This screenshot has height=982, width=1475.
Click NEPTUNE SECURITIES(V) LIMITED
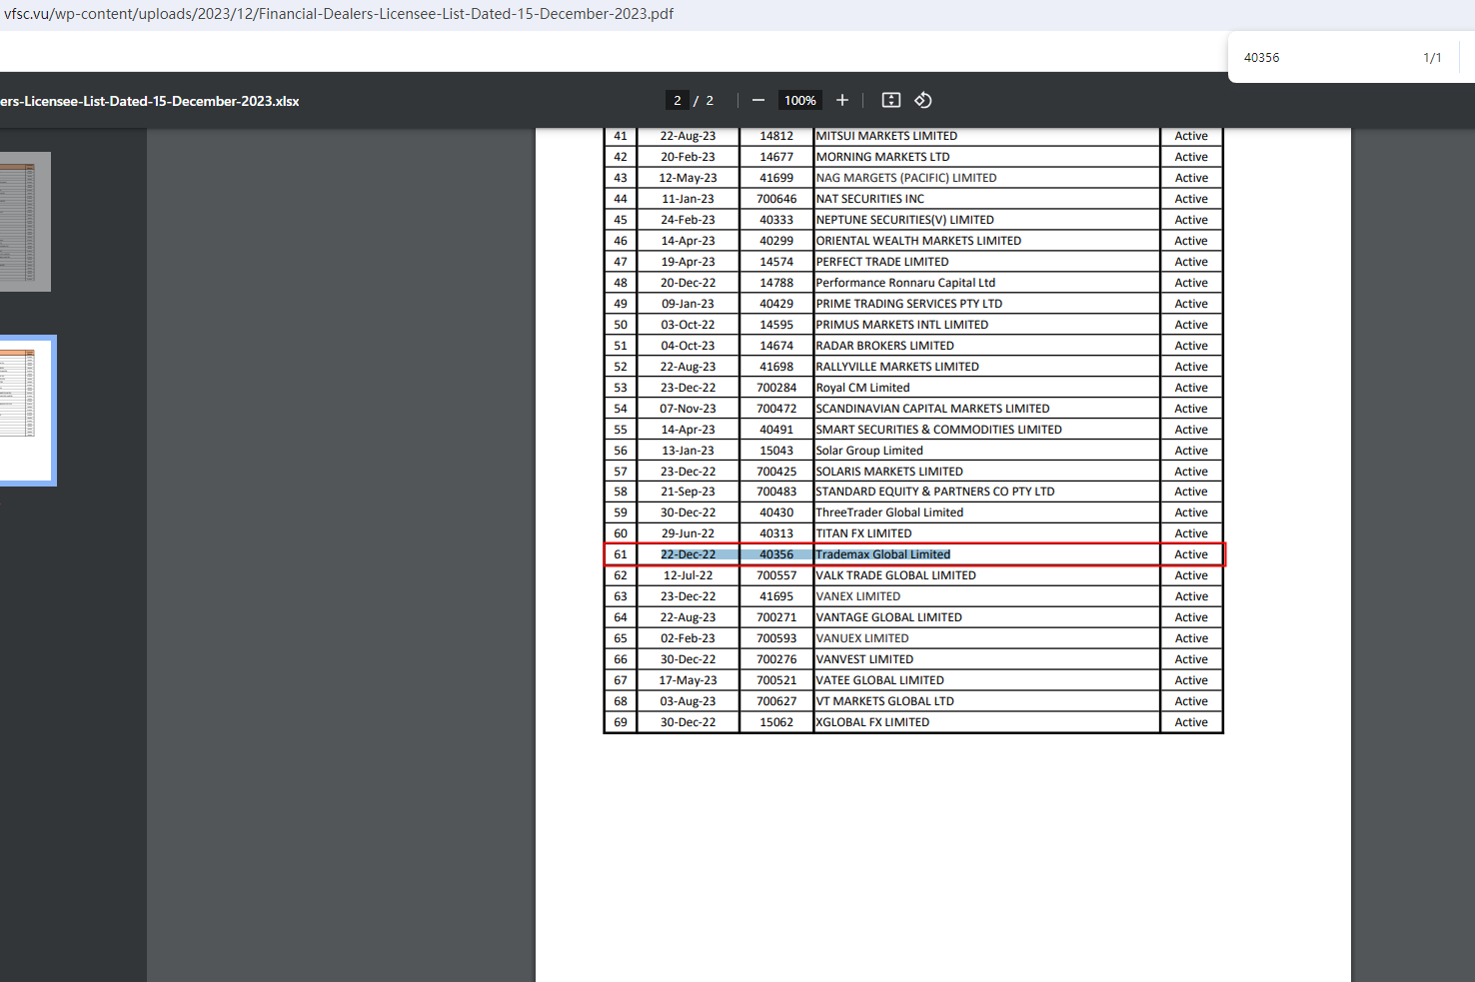(x=904, y=220)
